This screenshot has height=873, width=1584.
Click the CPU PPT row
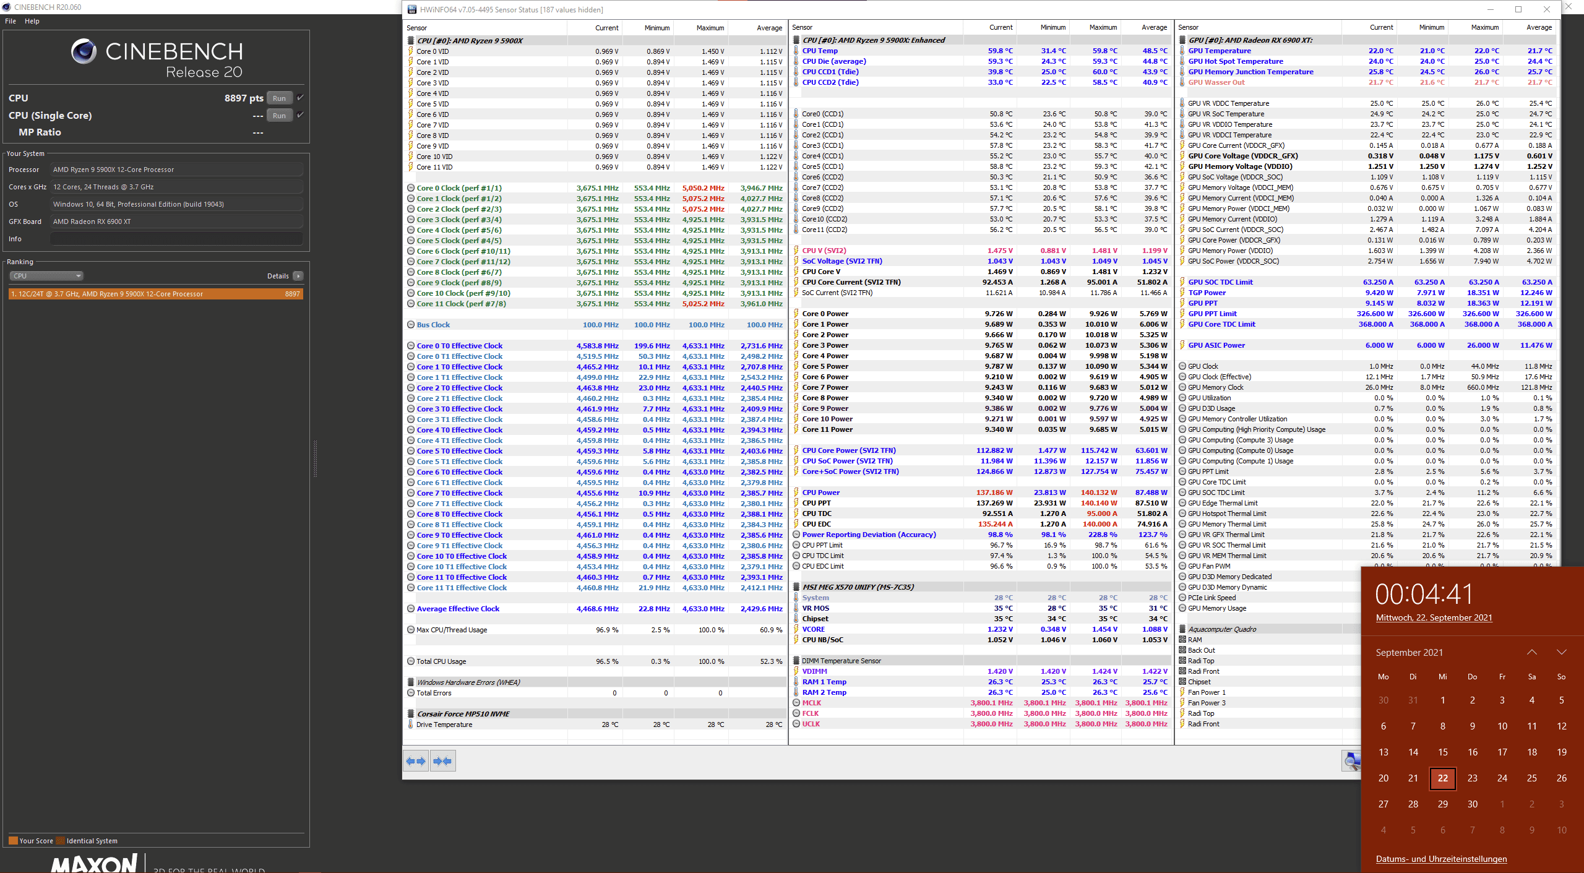click(x=981, y=503)
